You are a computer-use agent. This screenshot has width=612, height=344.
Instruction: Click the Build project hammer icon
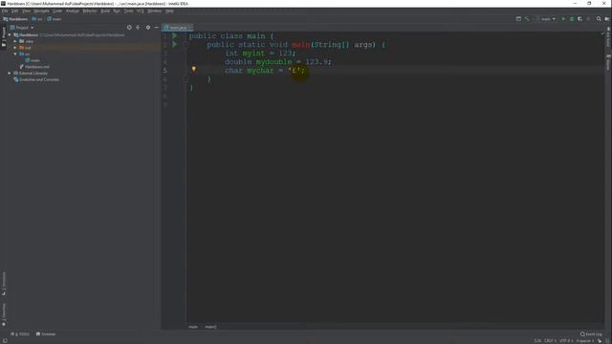[x=527, y=19]
